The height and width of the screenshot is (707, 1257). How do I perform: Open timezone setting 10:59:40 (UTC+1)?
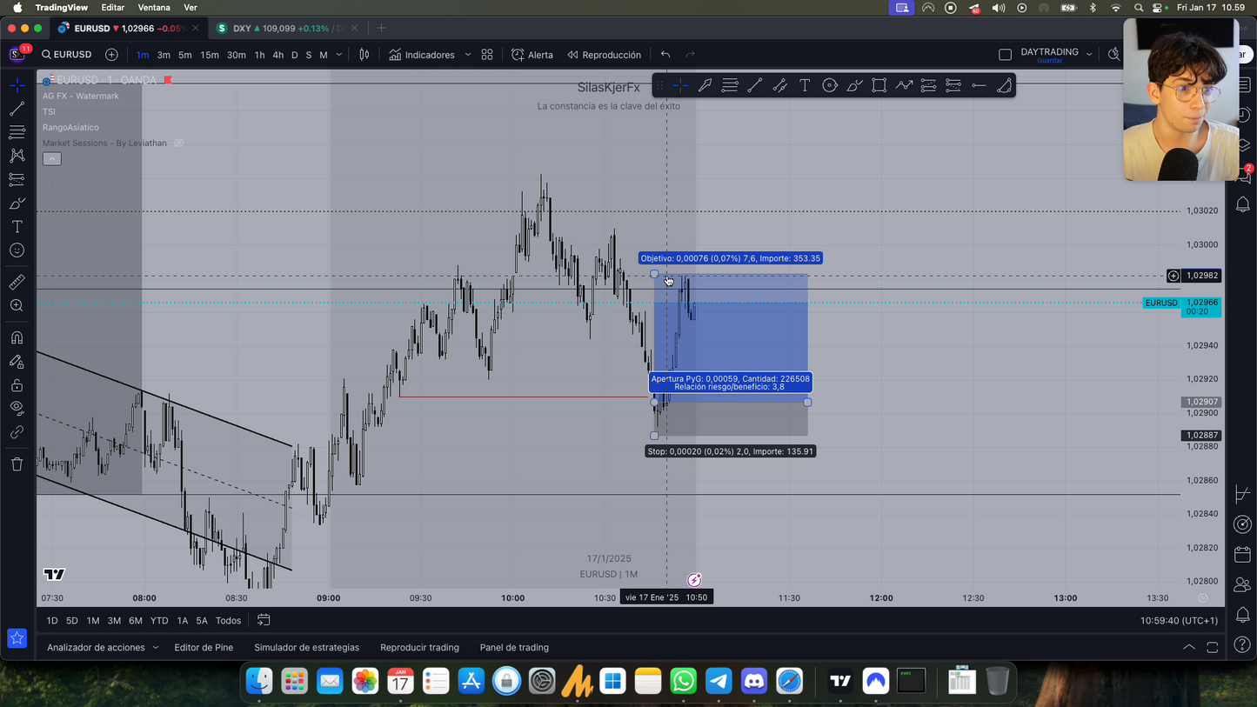point(1179,621)
